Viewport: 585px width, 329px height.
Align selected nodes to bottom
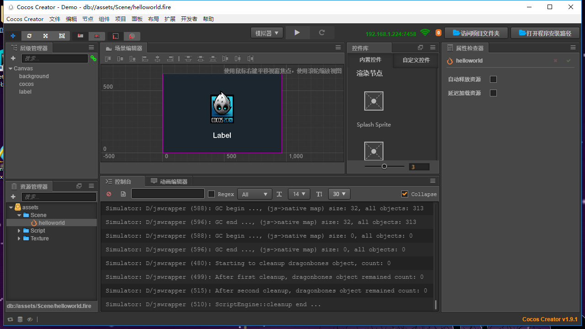[133, 58]
